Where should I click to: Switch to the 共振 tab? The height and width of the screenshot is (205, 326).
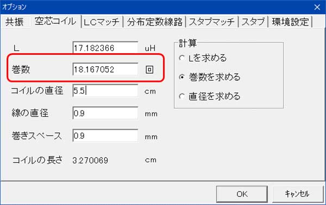click(14, 22)
